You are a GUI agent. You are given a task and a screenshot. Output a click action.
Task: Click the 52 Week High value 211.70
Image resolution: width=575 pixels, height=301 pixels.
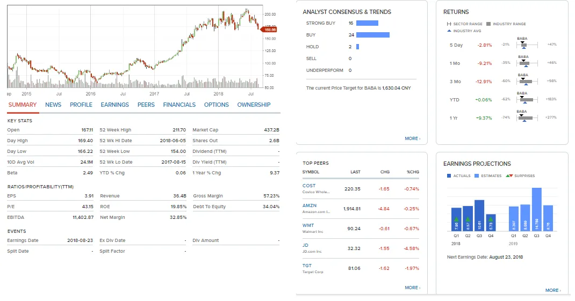click(x=179, y=130)
